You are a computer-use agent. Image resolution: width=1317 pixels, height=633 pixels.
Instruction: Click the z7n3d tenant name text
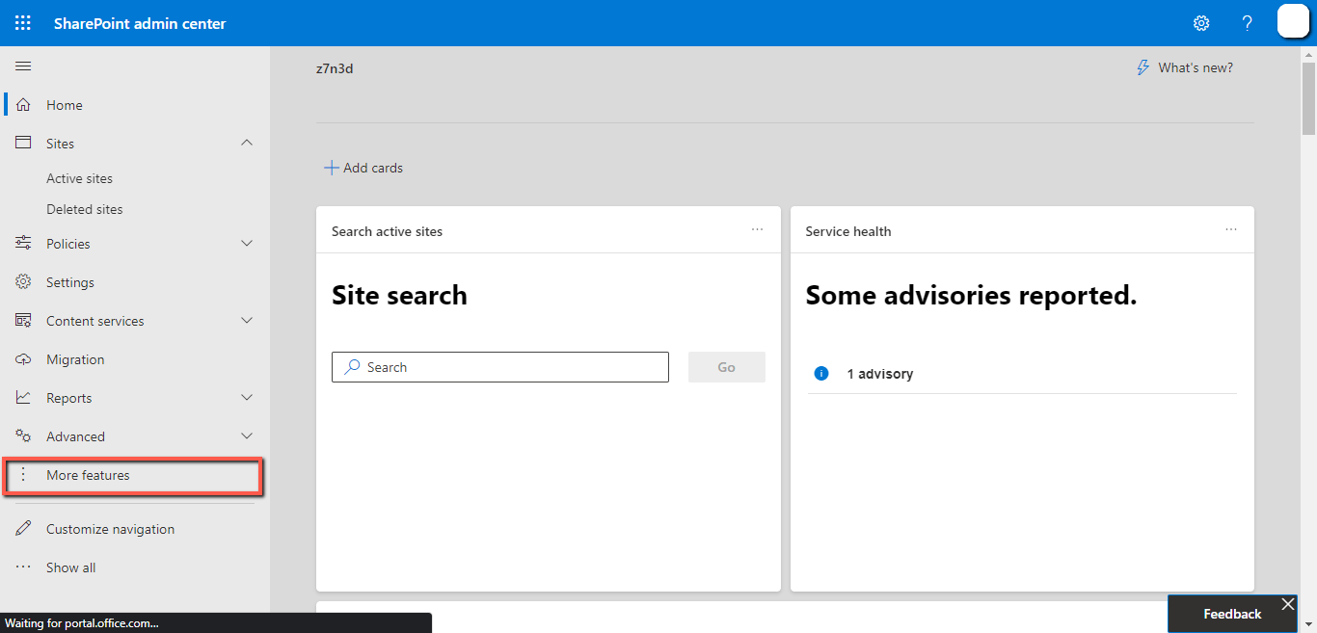tap(335, 68)
